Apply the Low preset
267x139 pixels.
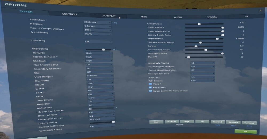tap(156, 122)
